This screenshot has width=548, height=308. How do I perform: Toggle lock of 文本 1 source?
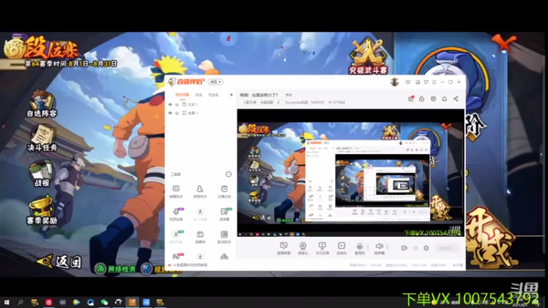point(177,105)
